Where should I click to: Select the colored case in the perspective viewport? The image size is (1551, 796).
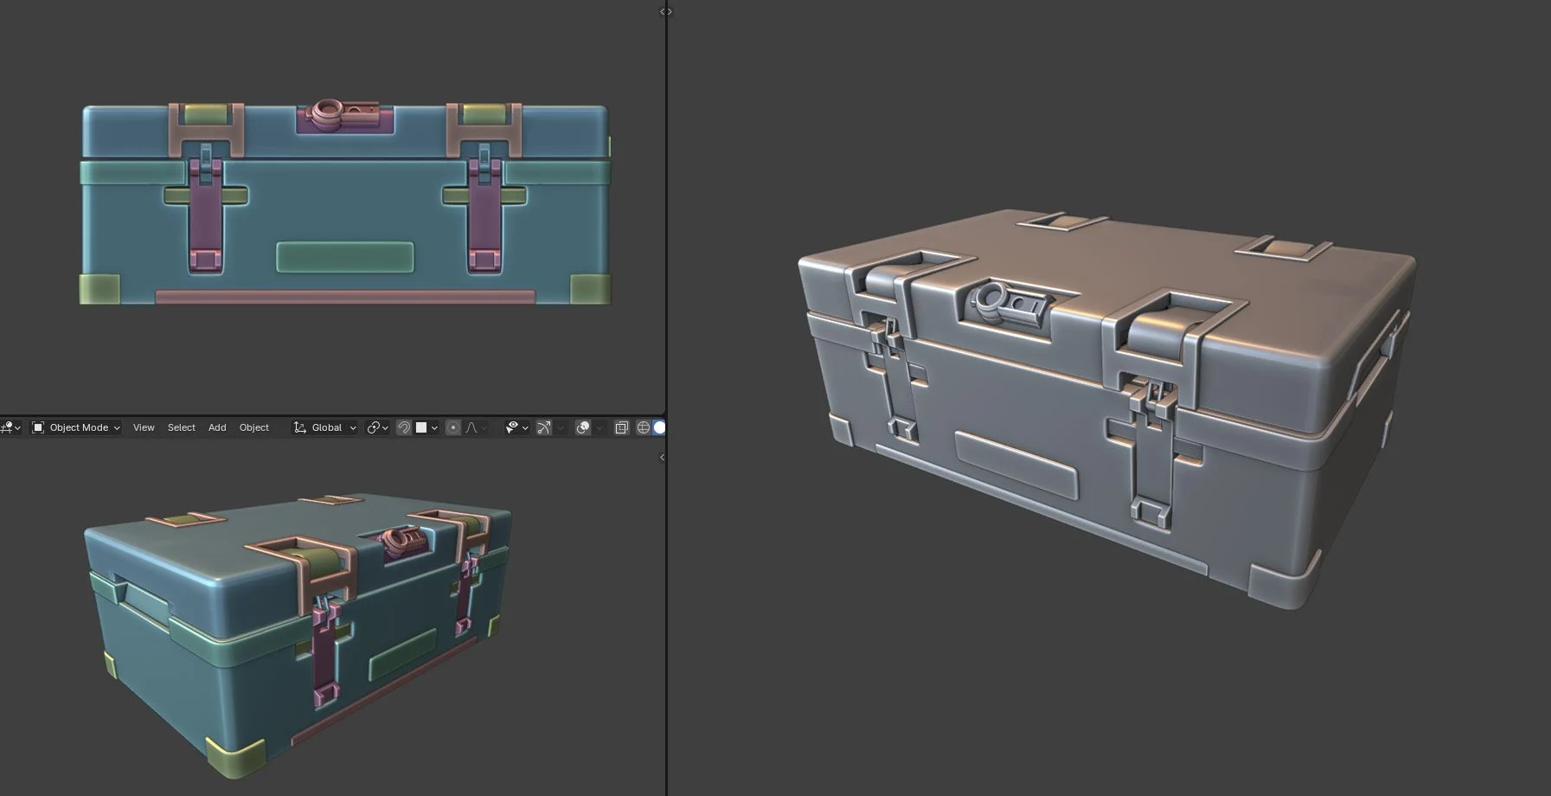click(298, 634)
